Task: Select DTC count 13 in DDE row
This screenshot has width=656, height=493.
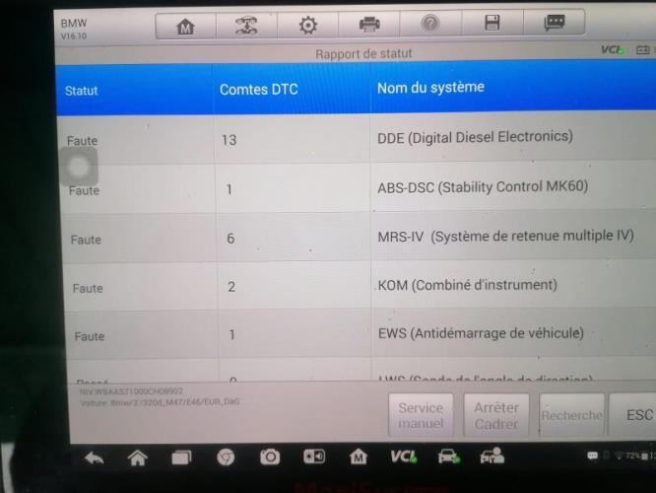Action: click(x=230, y=140)
